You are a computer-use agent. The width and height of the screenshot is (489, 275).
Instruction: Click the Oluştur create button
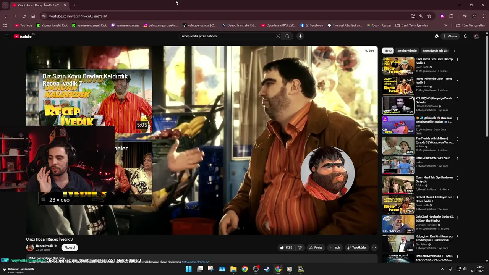point(450,36)
